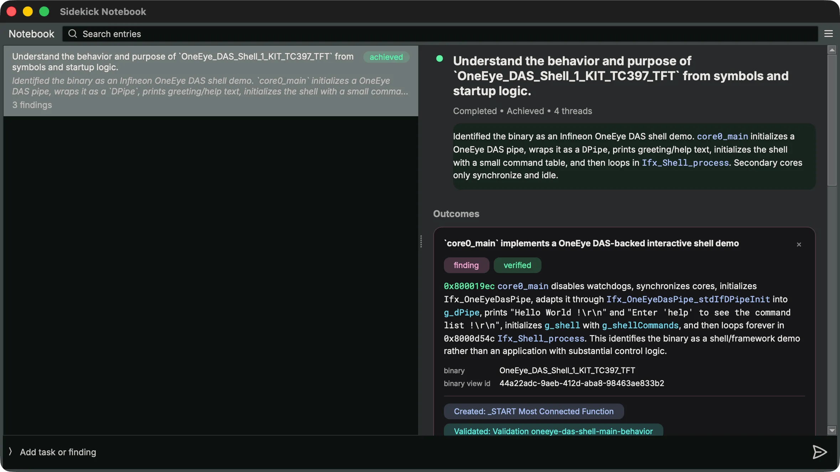Click the search magnifier icon
The width and height of the screenshot is (840, 472).
(73, 34)
